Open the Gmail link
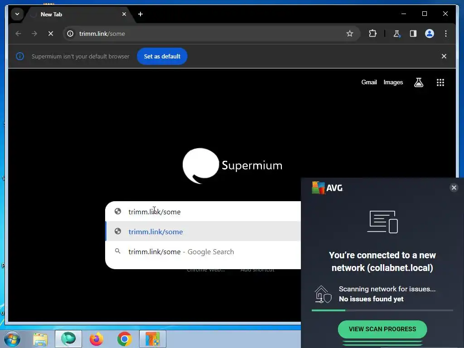 click(x=369, y=82)
